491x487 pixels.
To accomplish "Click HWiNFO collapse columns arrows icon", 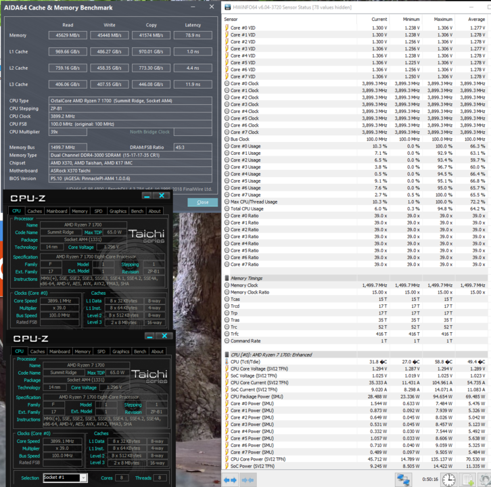I will [x=248, y=480].
